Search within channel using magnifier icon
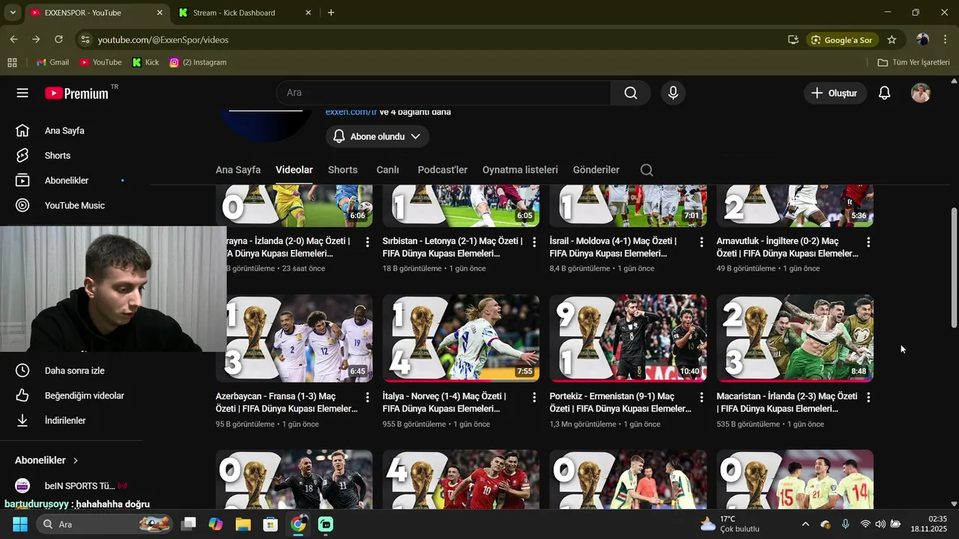Screen dimensions: 959x539 point(647,170)
